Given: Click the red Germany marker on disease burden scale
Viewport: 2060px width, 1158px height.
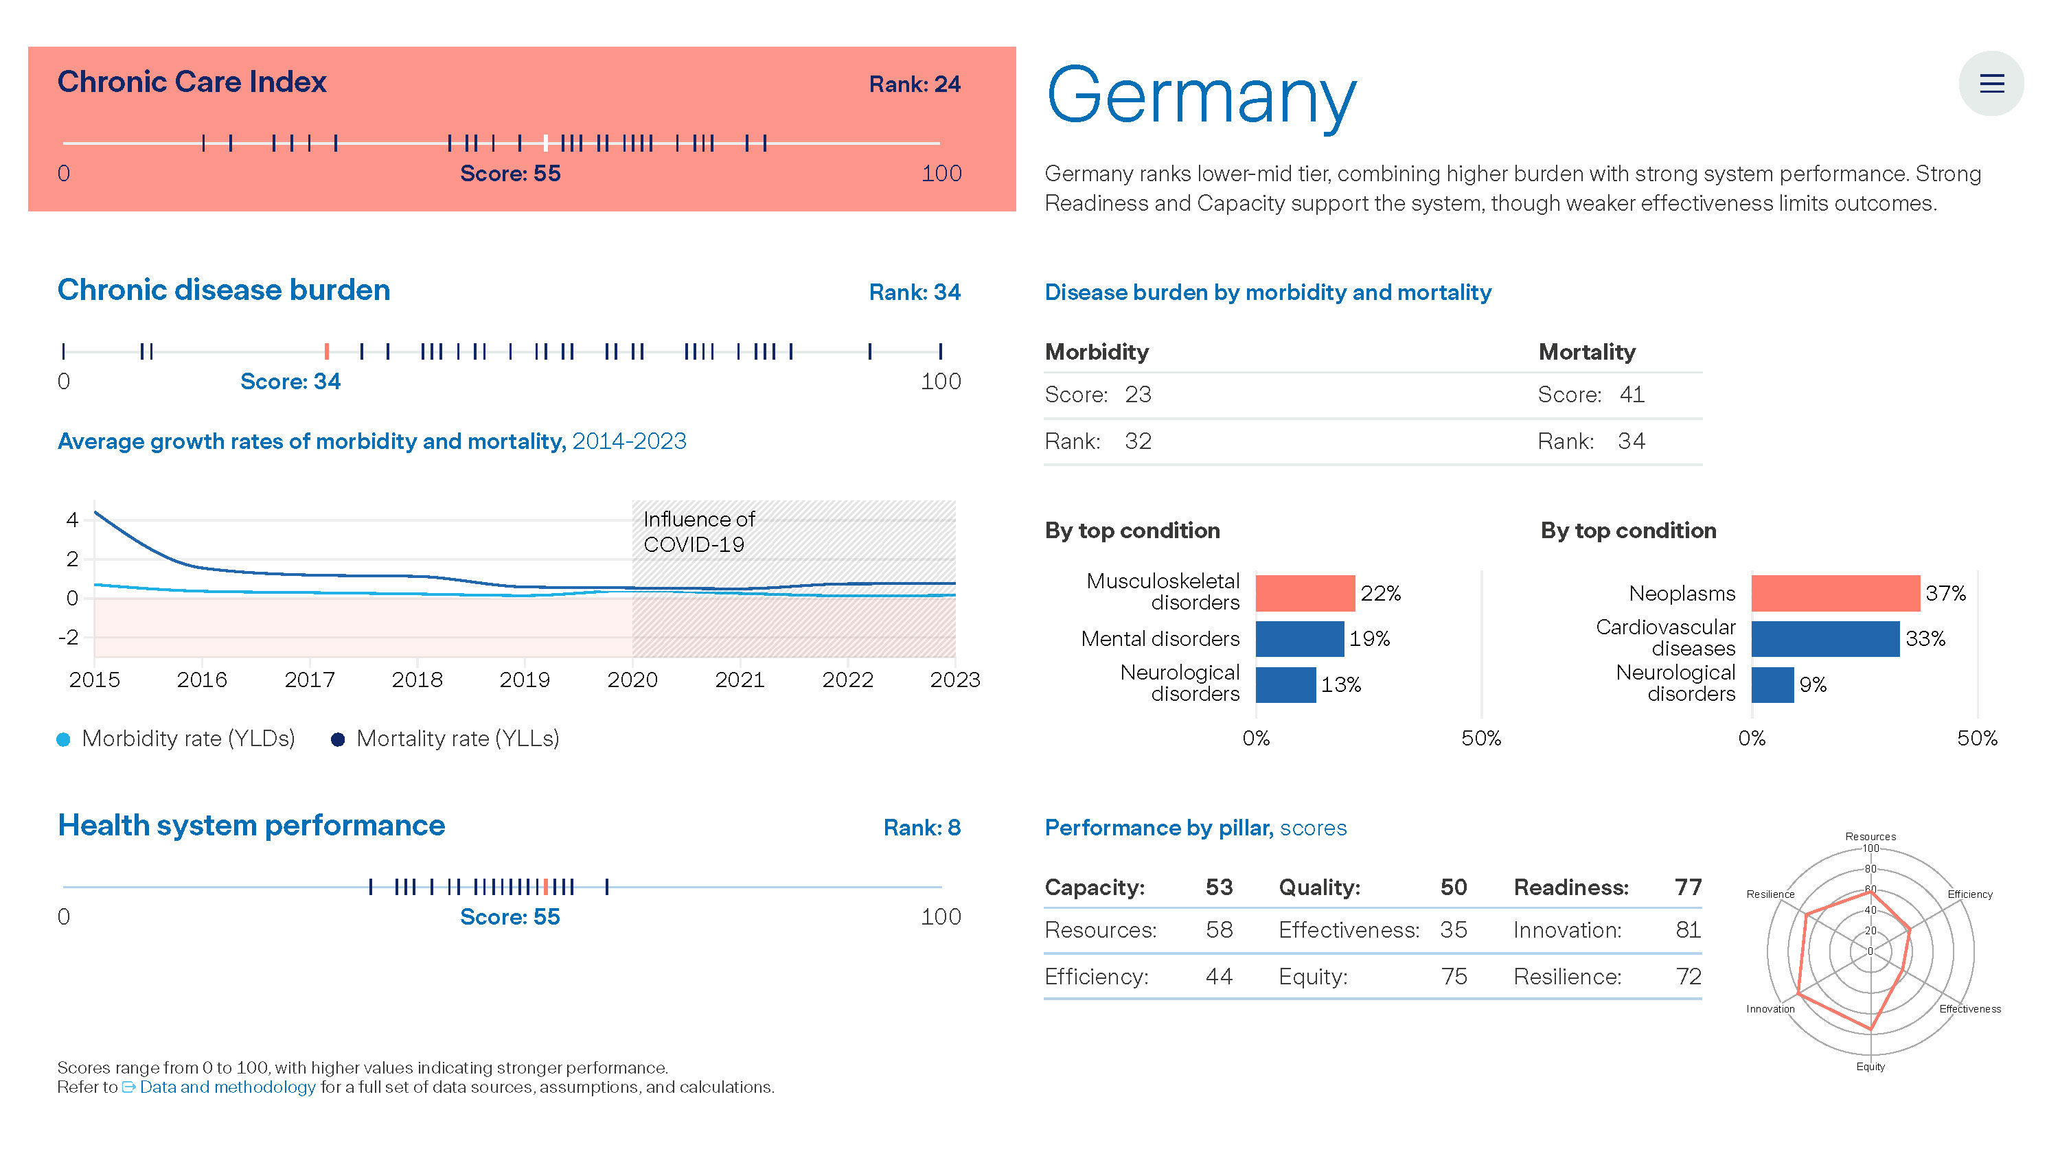Looking at the screenshot, I should pyautogui.click(x=326, y=351).
